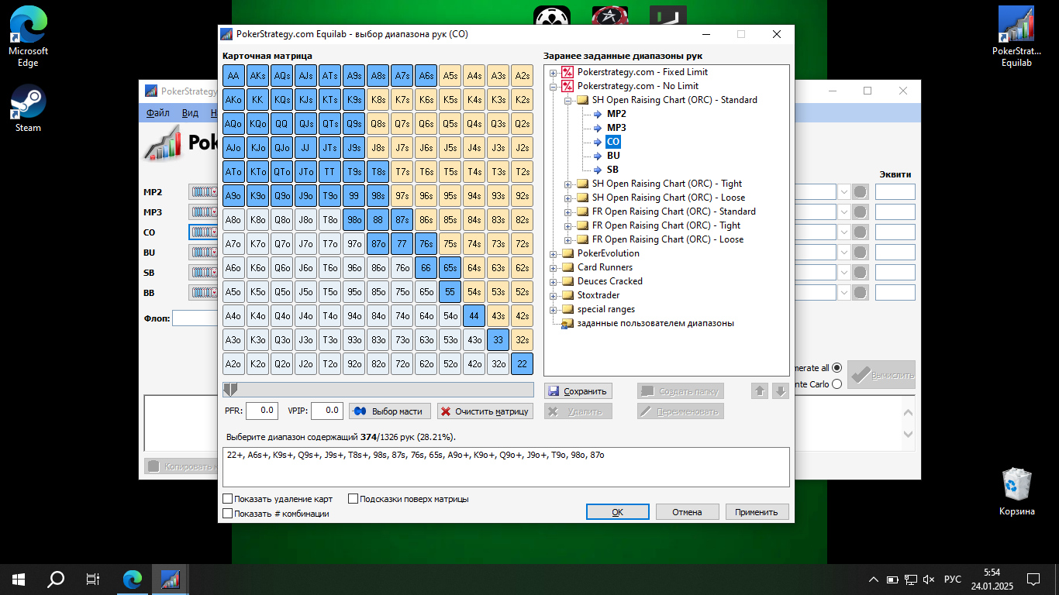Toggle the A5s cell in card matrix
The image size is (1059, 595).
[450, 75]
